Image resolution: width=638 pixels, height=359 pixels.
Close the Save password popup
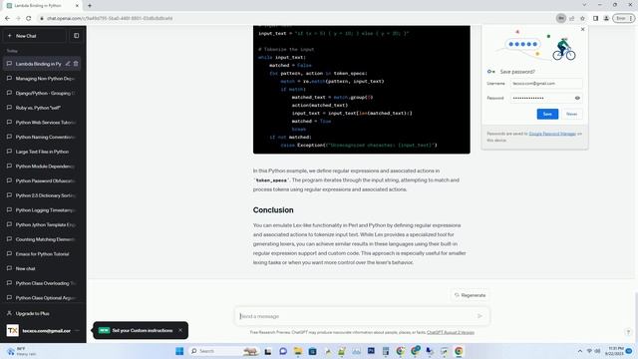pos(582,29)
